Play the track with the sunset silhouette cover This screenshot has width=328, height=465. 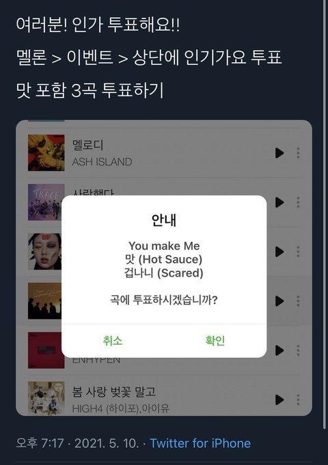(279, 301)
